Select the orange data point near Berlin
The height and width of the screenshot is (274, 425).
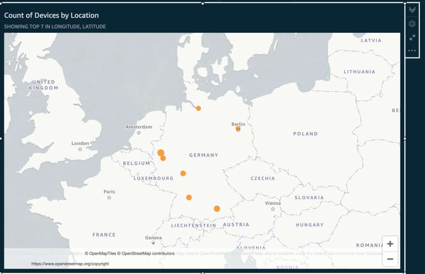[x=238, y=129]
